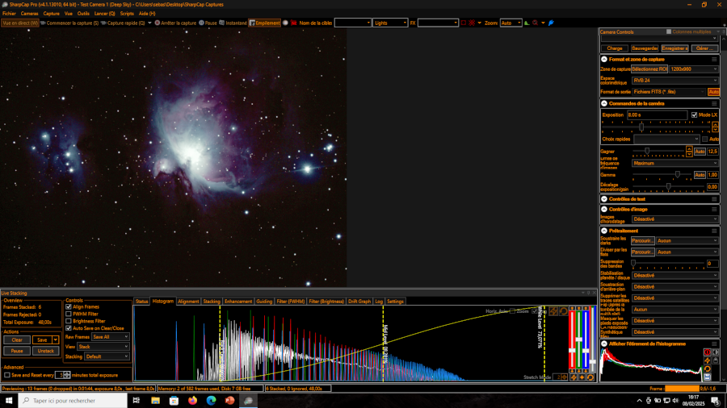Collapse the Format et zone de capture section
This screenshot has height=408, width=727.
pyautogui.click(x=604, y=59)
